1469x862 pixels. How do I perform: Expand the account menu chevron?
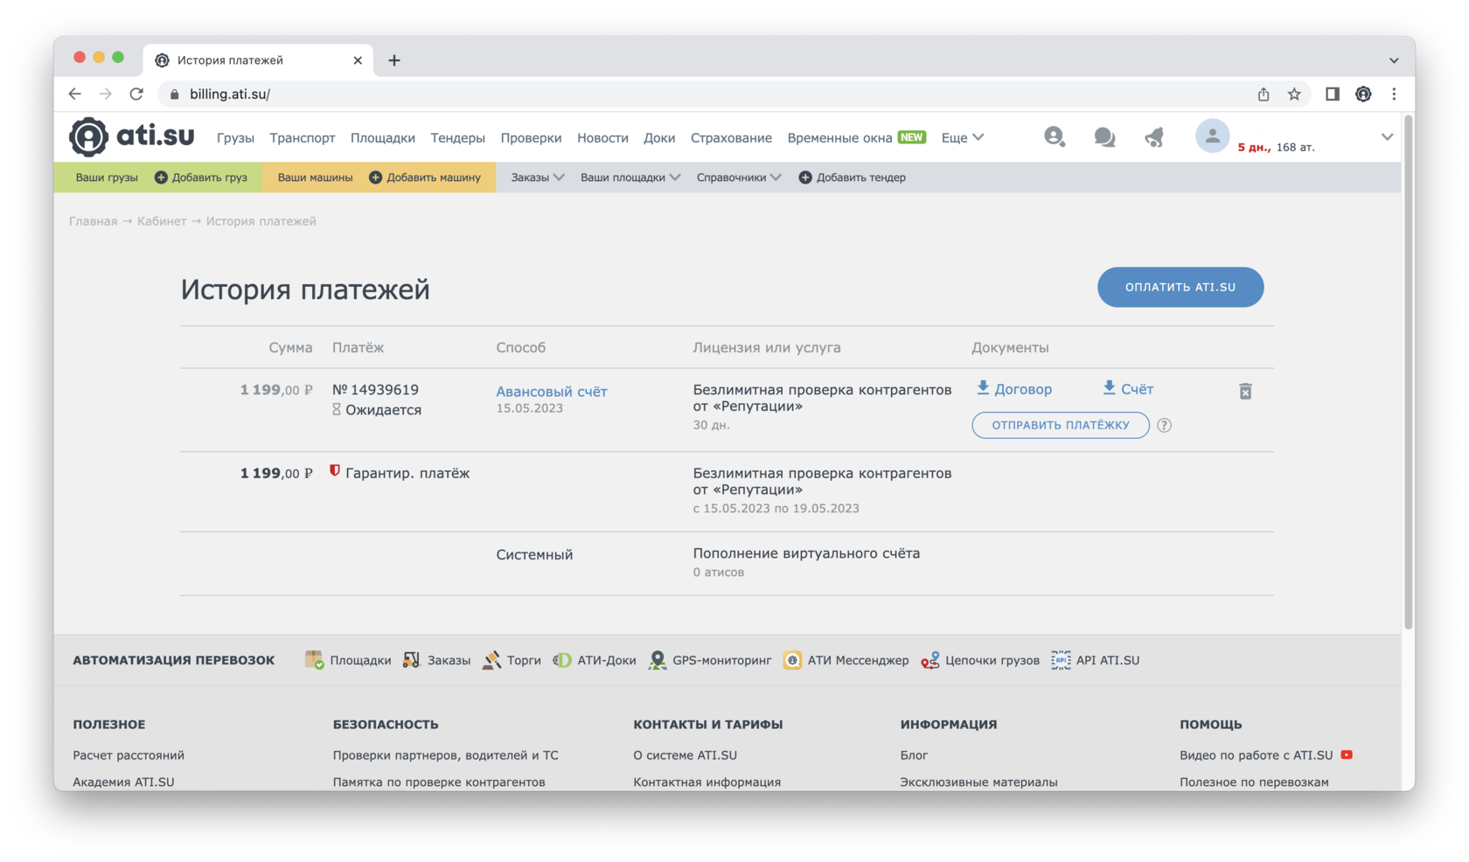tap(1387, 136)
